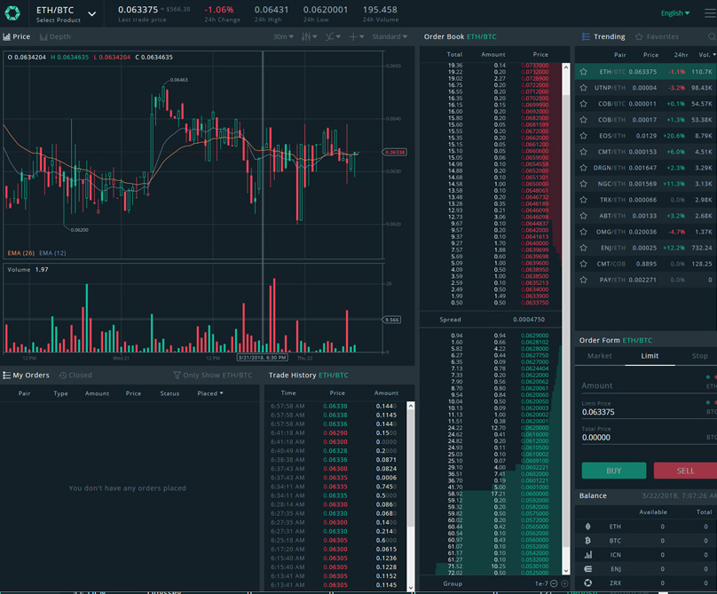Click the 0.06338 current price marker on chart
The height and width of the screenshot is (594, 717).
pos(395,152)
